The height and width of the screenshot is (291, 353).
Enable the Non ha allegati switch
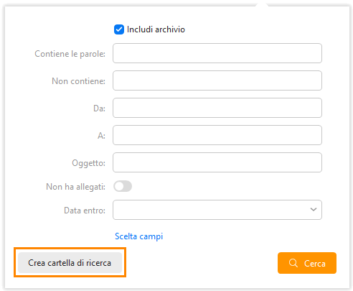(123, 186)
